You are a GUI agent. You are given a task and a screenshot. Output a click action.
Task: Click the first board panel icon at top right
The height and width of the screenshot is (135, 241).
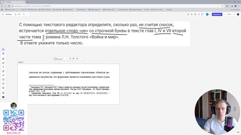(188, 14)
